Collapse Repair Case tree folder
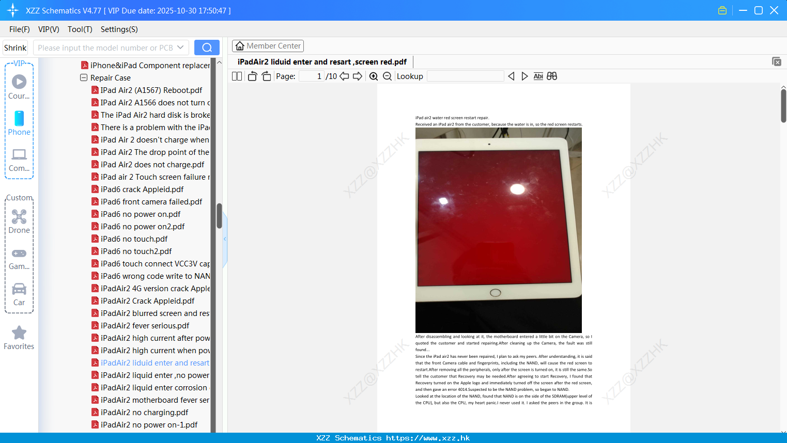This screenshot has width=787, height=443. pyautogui.click(x=83, y=78)
